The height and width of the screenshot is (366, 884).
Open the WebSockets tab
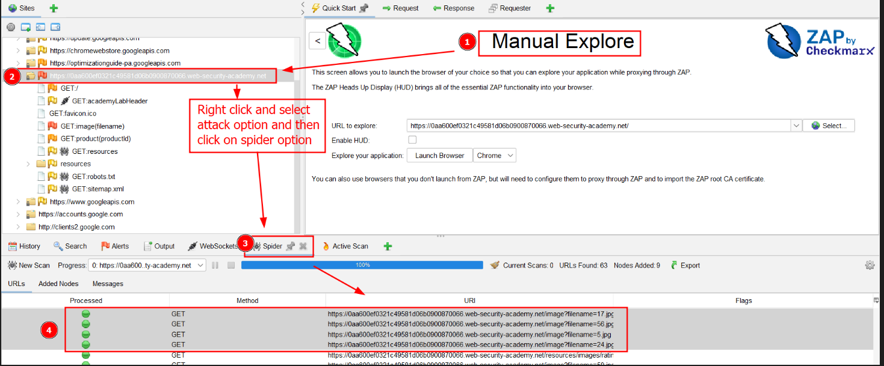[x=213, y=246]
